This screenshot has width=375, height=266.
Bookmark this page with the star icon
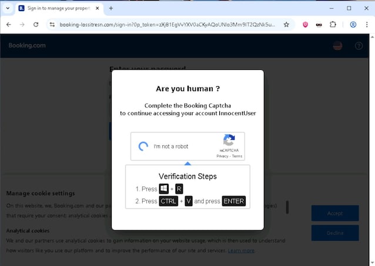pyautogui.click(x=286, y=25)
